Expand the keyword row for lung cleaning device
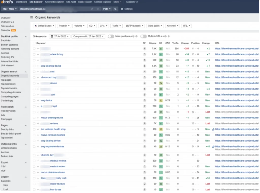The width and height of the screenshot is (260, 193). (38, 66)
